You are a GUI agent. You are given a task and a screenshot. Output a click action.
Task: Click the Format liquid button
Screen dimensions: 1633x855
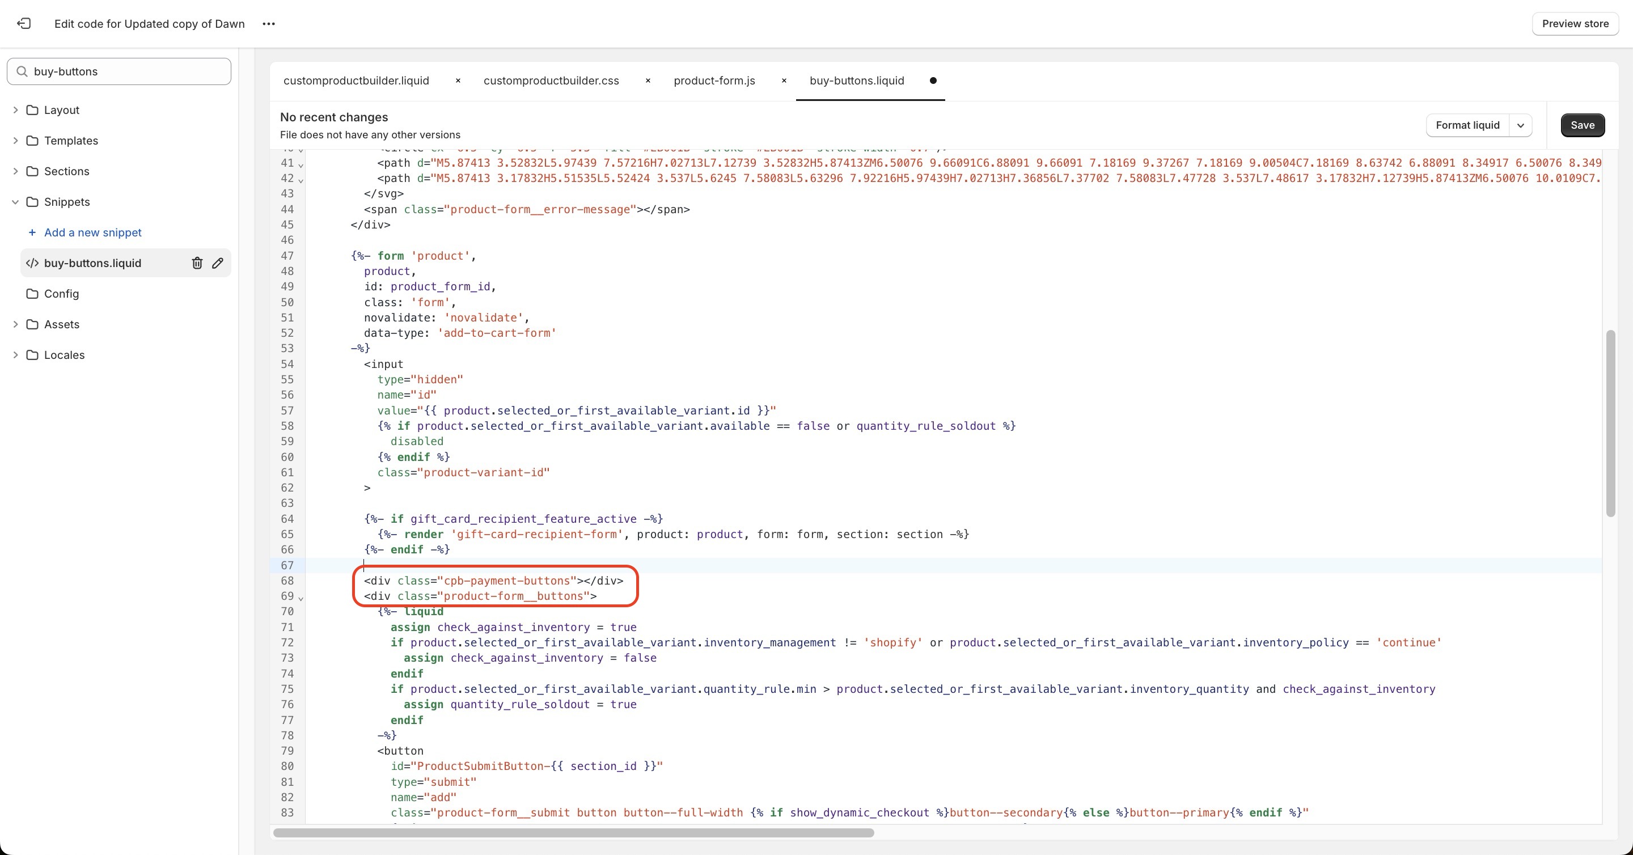coord(1467,125)
